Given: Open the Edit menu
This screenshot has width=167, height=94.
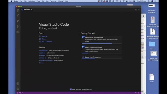Looking at the screenshot, I should click(25, 1).
